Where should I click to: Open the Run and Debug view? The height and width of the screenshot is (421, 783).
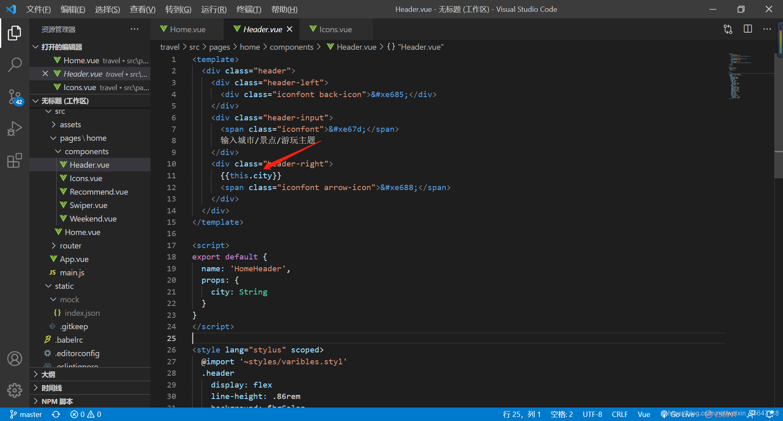tap(15, 129)
